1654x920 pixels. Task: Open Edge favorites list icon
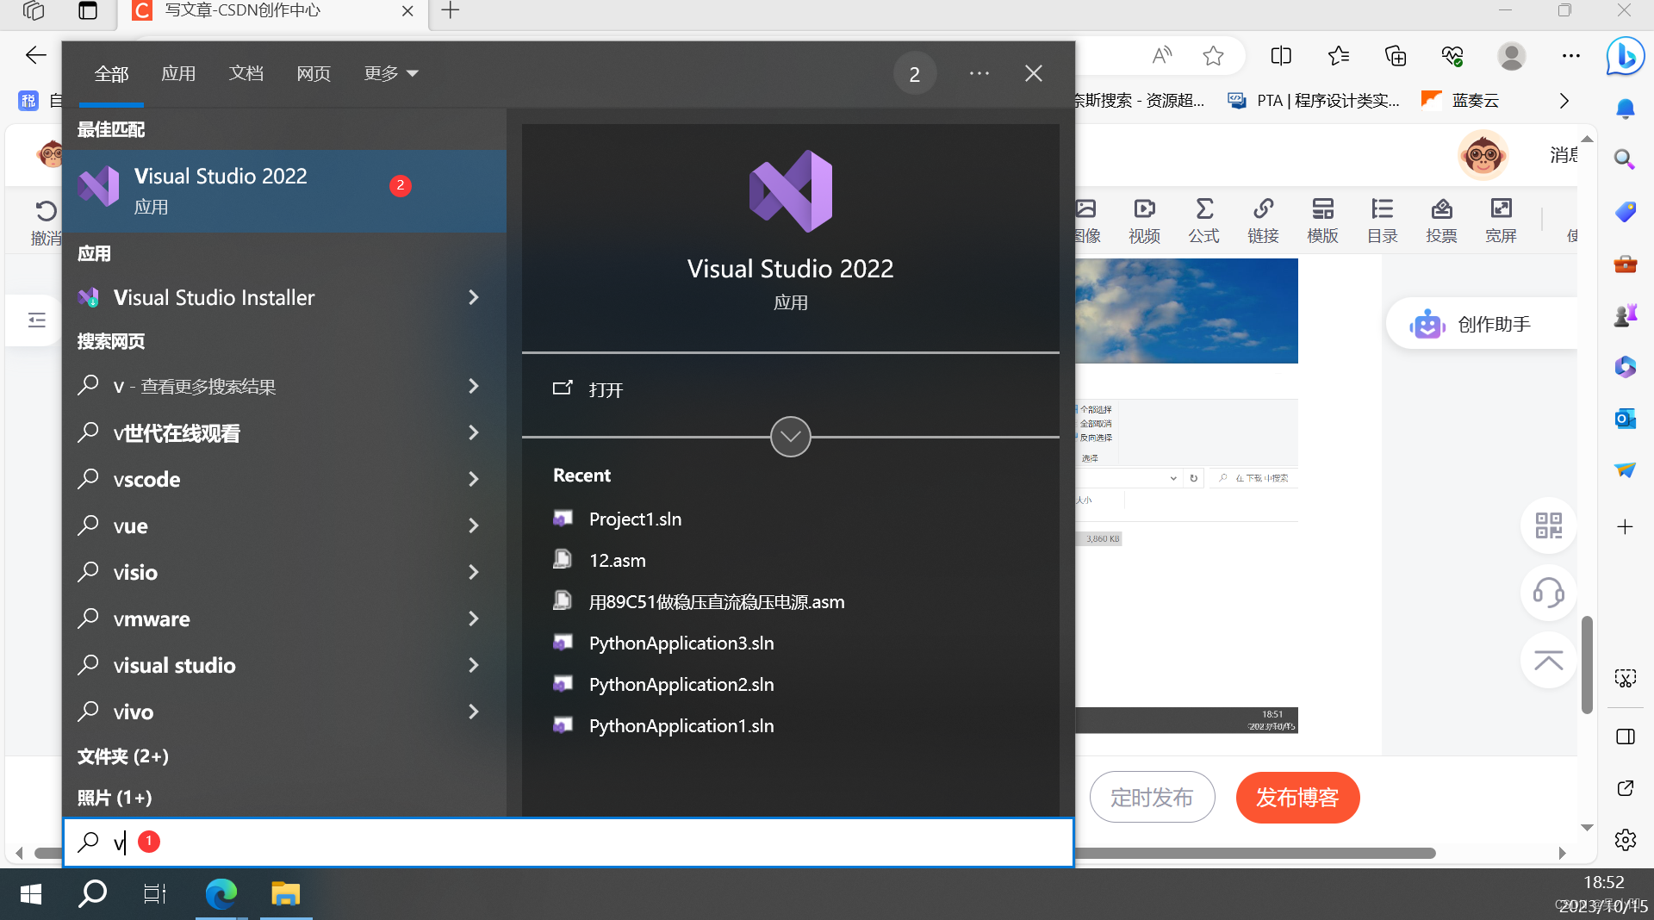pos(1339,56)
